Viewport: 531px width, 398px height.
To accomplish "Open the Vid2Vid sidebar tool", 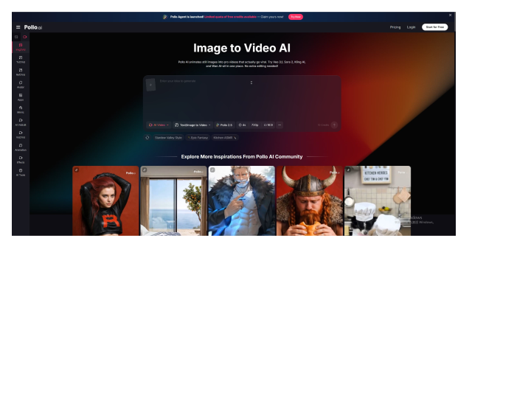I will coord(21,135).
